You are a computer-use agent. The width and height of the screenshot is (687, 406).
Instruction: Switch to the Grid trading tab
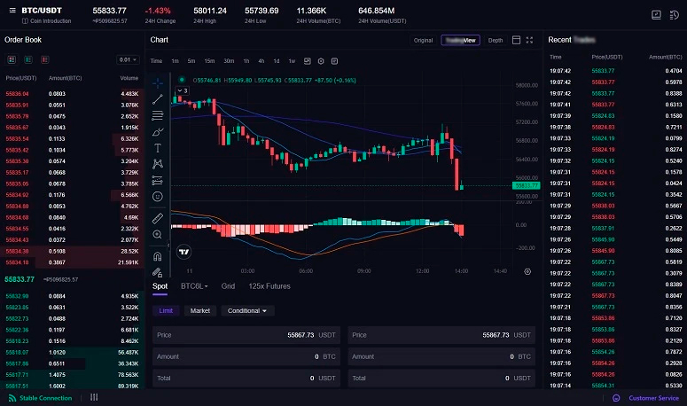228,286
